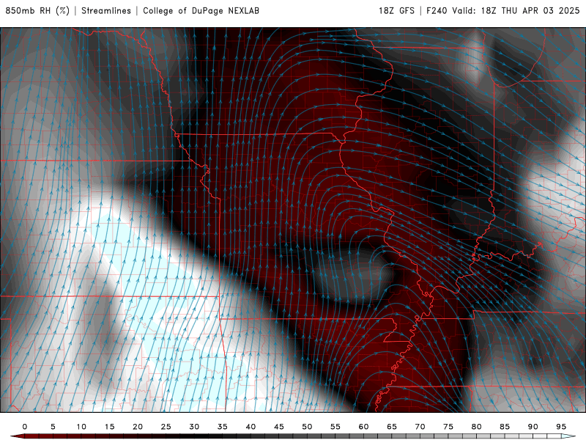Click the '15' label on the color scale
This screenshot has width=586, height=440.
click(x=109, y=427)
